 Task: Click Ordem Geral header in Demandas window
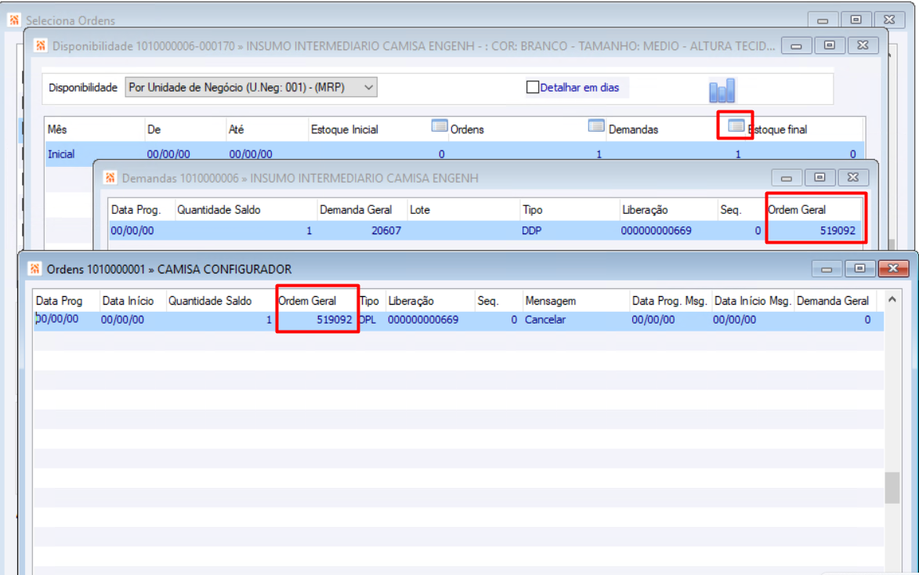click(797, 210)
